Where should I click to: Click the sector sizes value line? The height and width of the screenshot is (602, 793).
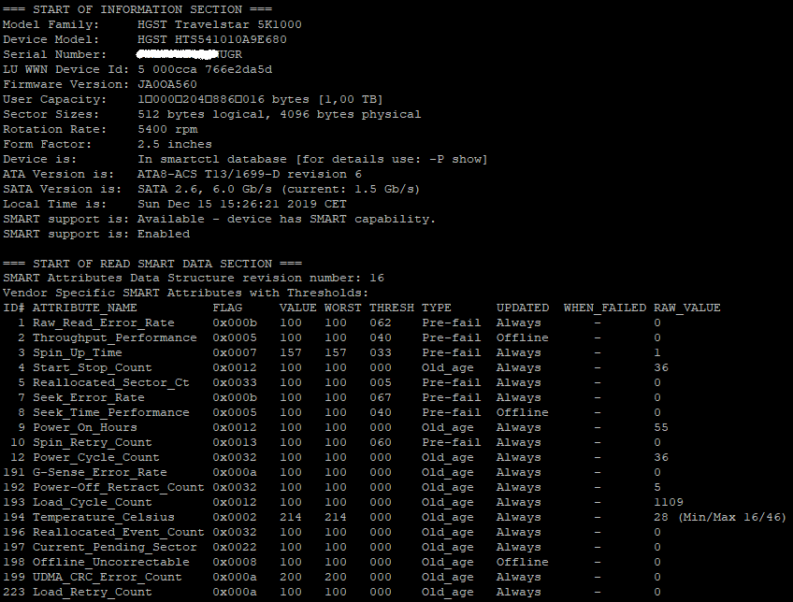tap(280, 114)
